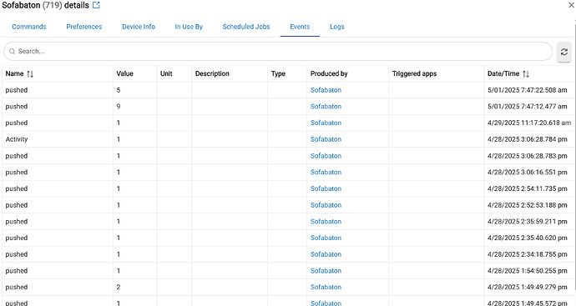The image size is (576, 306).
Task: Open Sofabaton link in 2:35:40.620 pm row
Action: (x=326, y=238)
